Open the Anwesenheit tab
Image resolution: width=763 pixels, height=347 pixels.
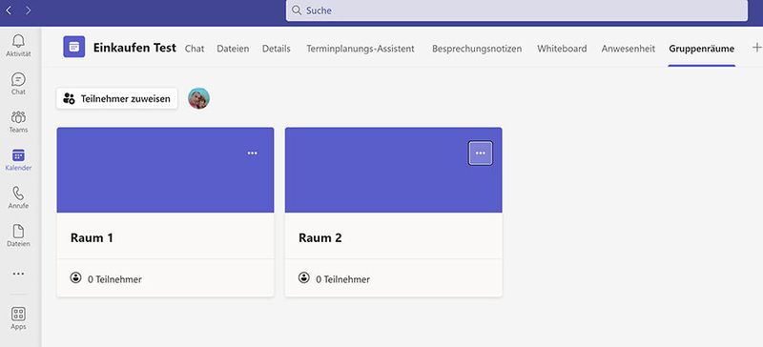click(x=629, y=49)
